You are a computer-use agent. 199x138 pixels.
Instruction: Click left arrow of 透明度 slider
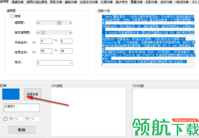(x=38, y=23)
